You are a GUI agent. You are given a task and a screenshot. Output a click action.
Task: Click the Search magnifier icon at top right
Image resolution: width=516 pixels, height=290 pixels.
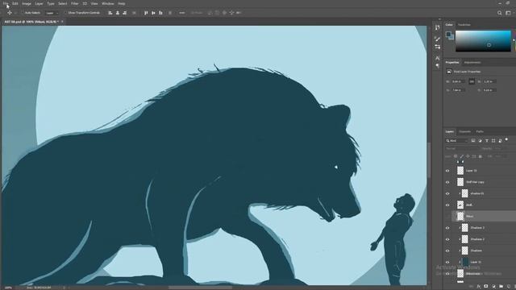point(500,13)
